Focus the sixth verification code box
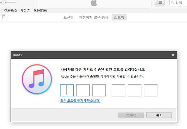Screen dimensions: 187x129 coord(150,90)
